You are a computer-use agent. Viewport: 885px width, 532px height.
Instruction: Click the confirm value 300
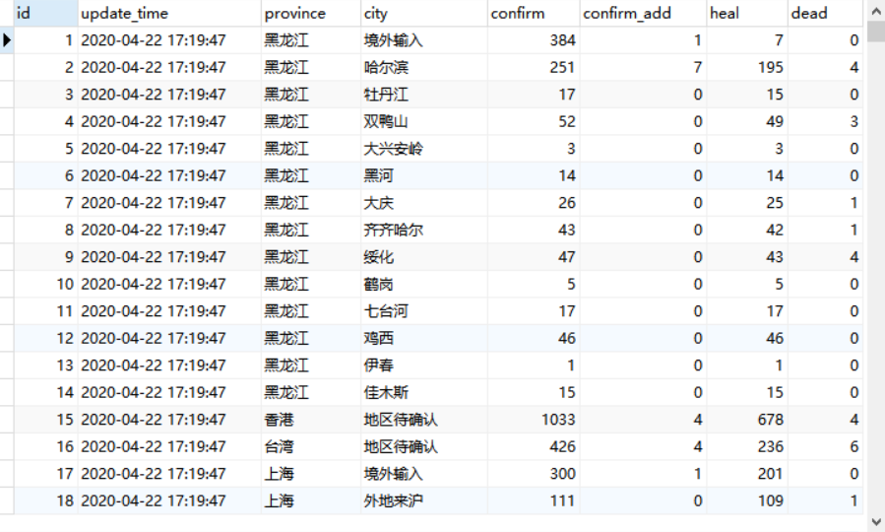(x=562, y=474)
